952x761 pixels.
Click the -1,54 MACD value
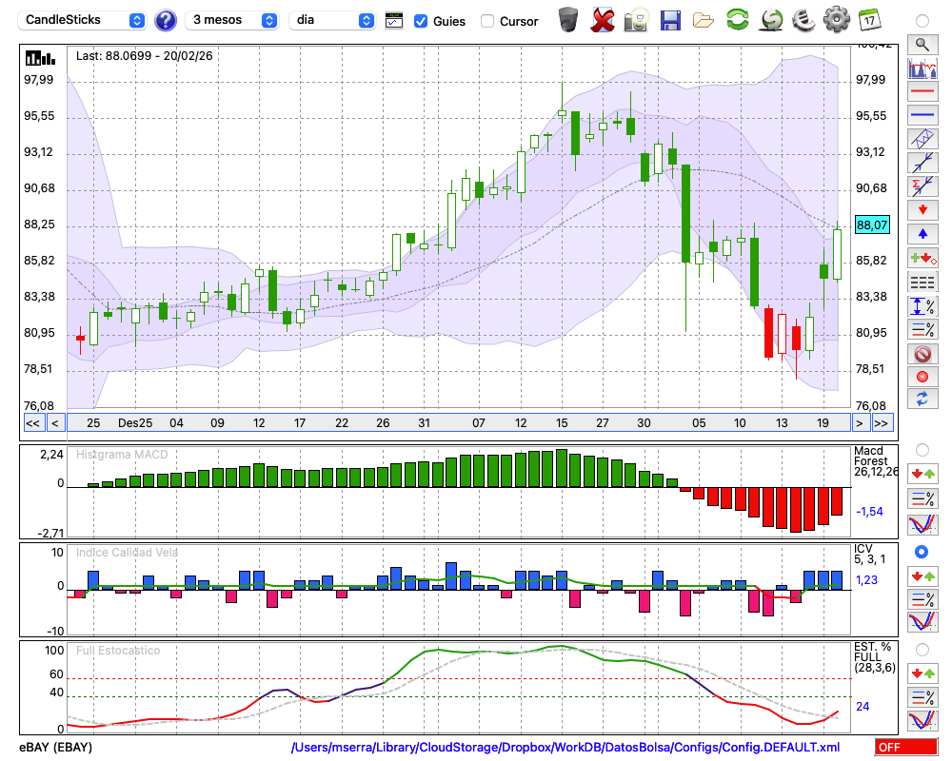(x=869, y=512)
